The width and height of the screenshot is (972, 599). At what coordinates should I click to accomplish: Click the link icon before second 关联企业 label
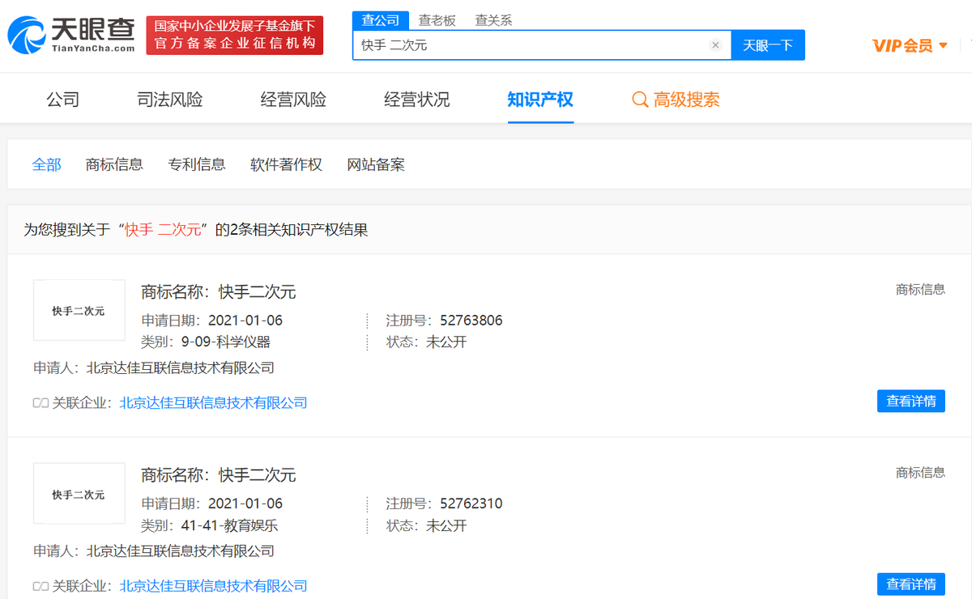(x=40, y=585)
